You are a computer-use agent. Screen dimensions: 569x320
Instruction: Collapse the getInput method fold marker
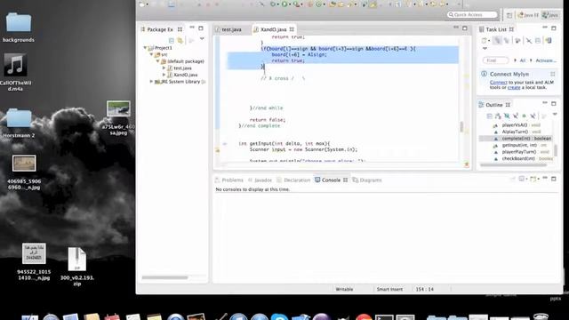pyautogui.click(x=225, y=144)
